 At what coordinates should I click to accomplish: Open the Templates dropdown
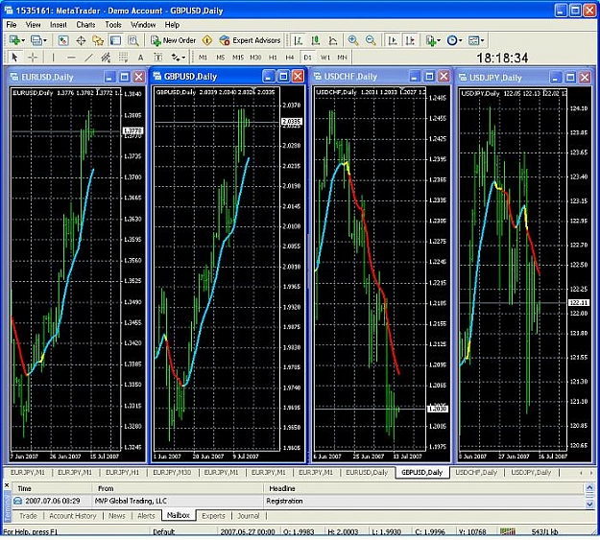tap(476, 40)
